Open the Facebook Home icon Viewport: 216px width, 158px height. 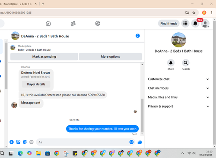pyautogui.click(x=48, y=23)
